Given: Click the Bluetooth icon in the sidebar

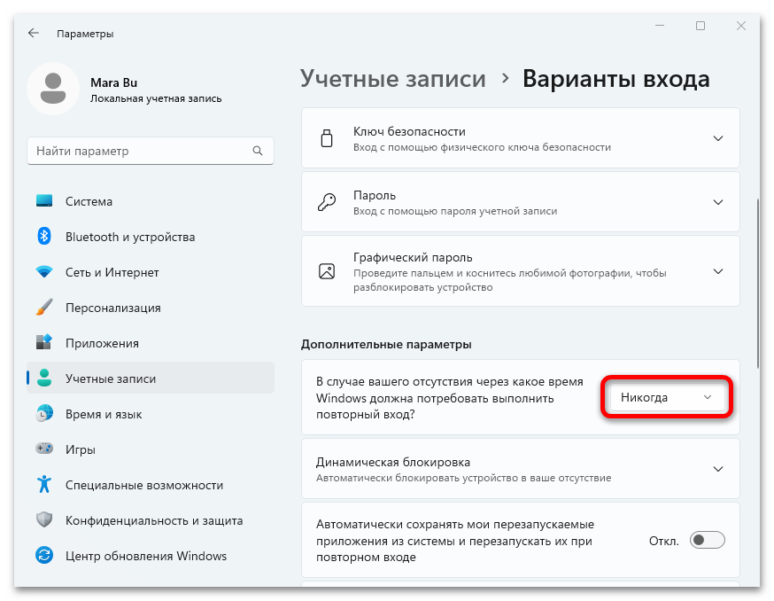Looking at the screenshot, I should click(x=44, y=237).
